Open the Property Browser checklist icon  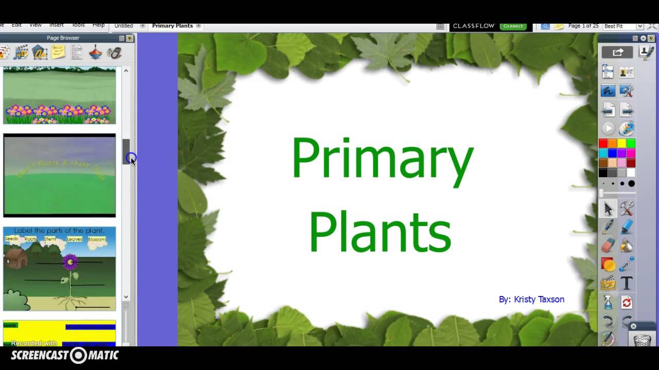tap(77, 52)
